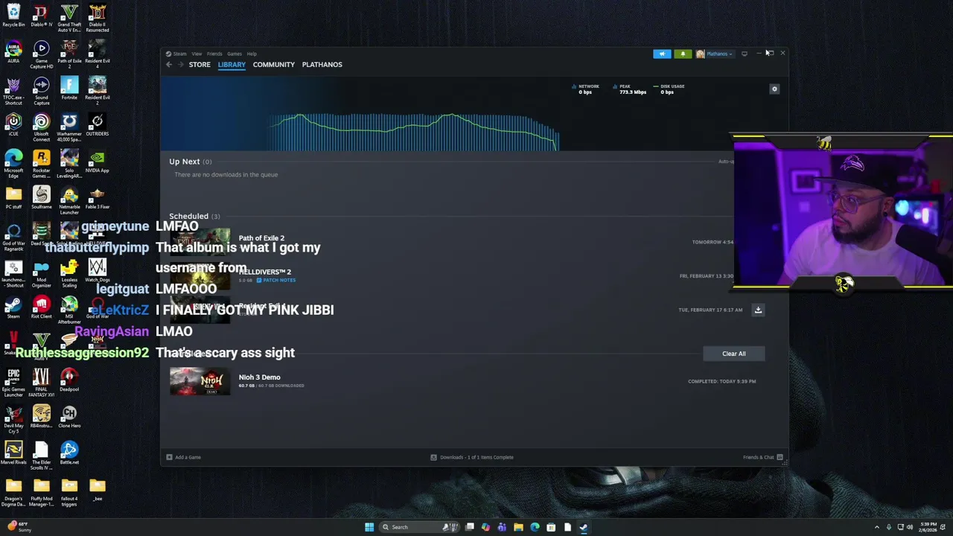The image size is (953, 536).
Task: Open the Marvel Rivals desktop icon
Action: coord(13,454)
